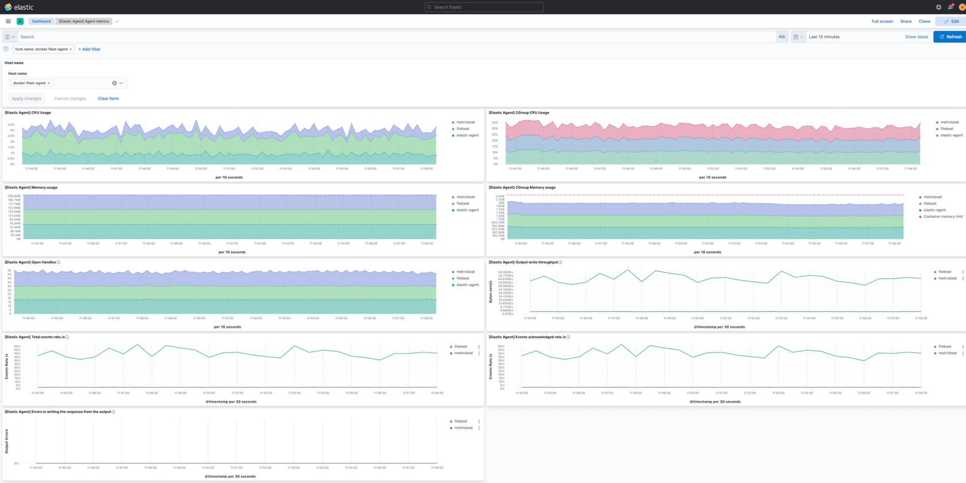Viewport: 966px width, 483px height.
Task: Pick metricbeat color dot in Memory usage legend
Action: (x=453, y=197)
